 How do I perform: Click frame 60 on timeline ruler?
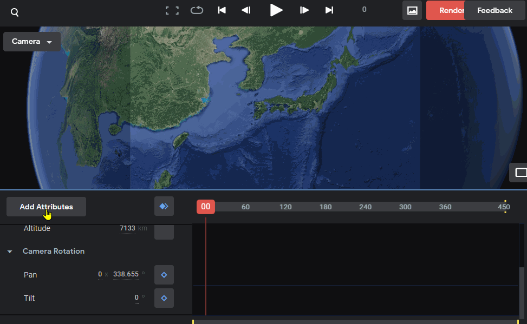[246, 207]
